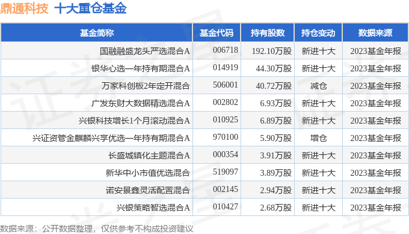This screenshot has width=409, height=234.
Task: Click the 十大重仓基金 heading
Action: [90, 8]
